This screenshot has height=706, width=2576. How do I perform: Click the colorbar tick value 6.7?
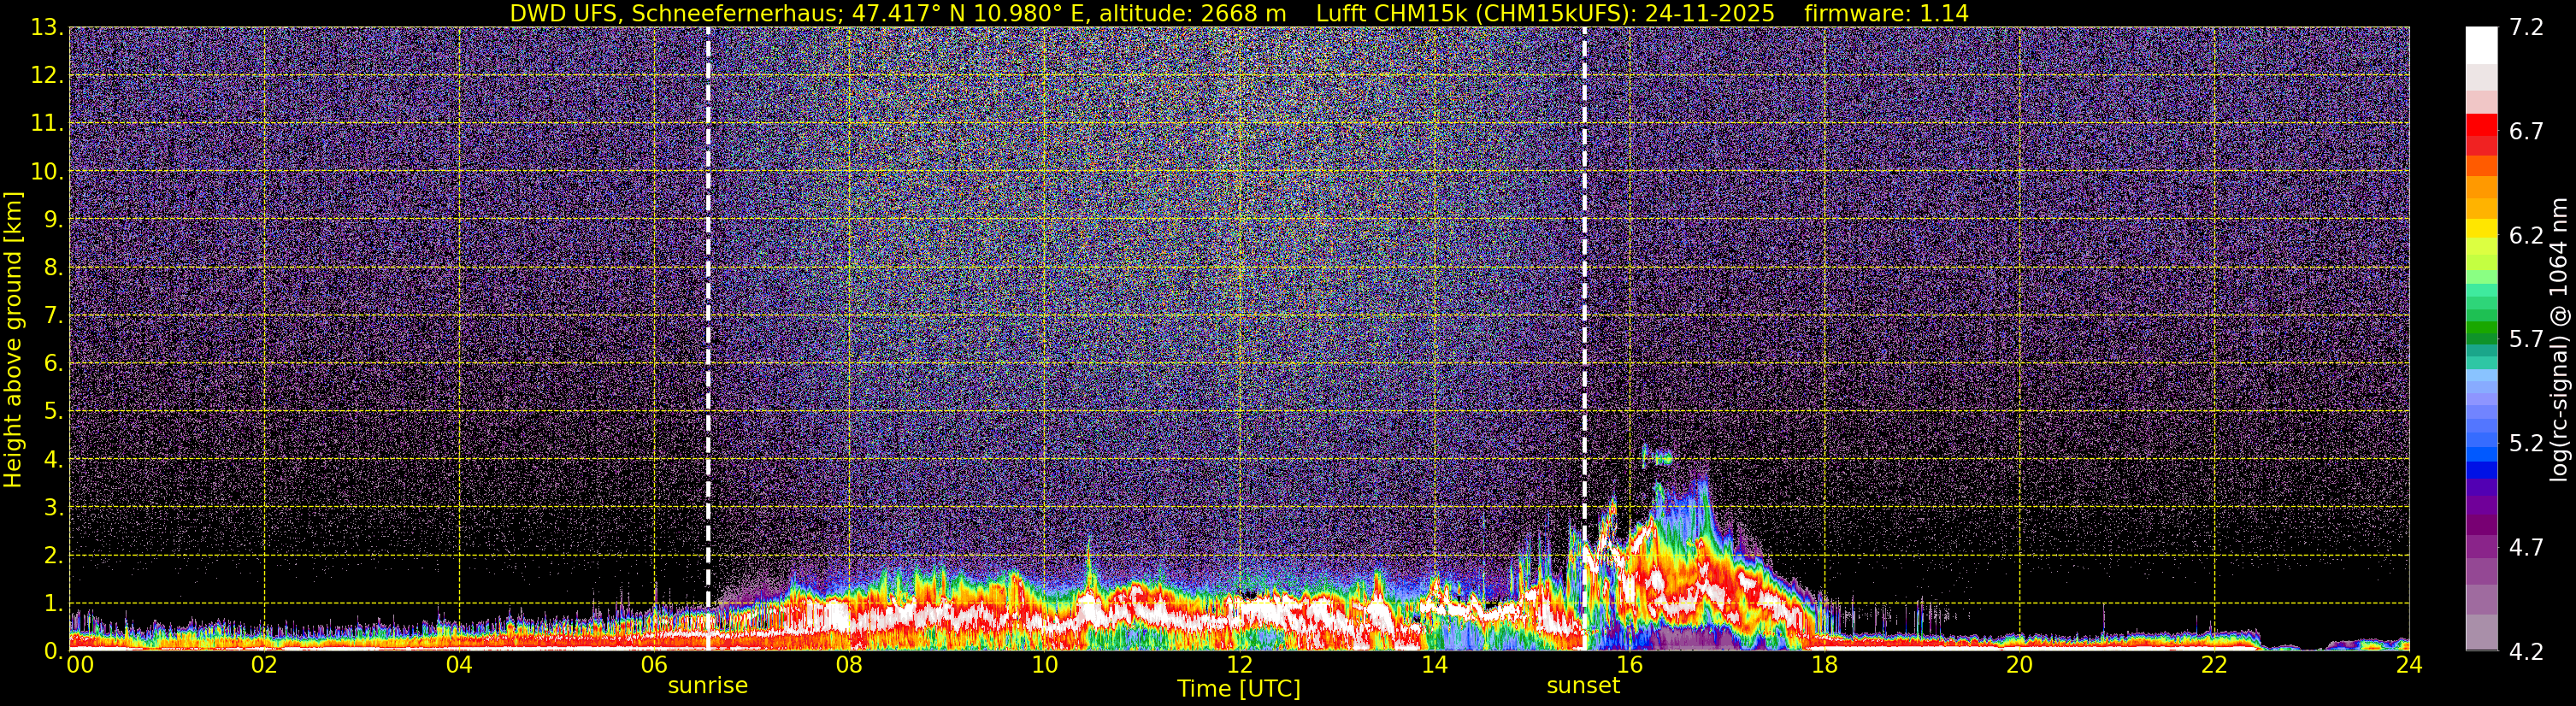[x=2526, y=132]
